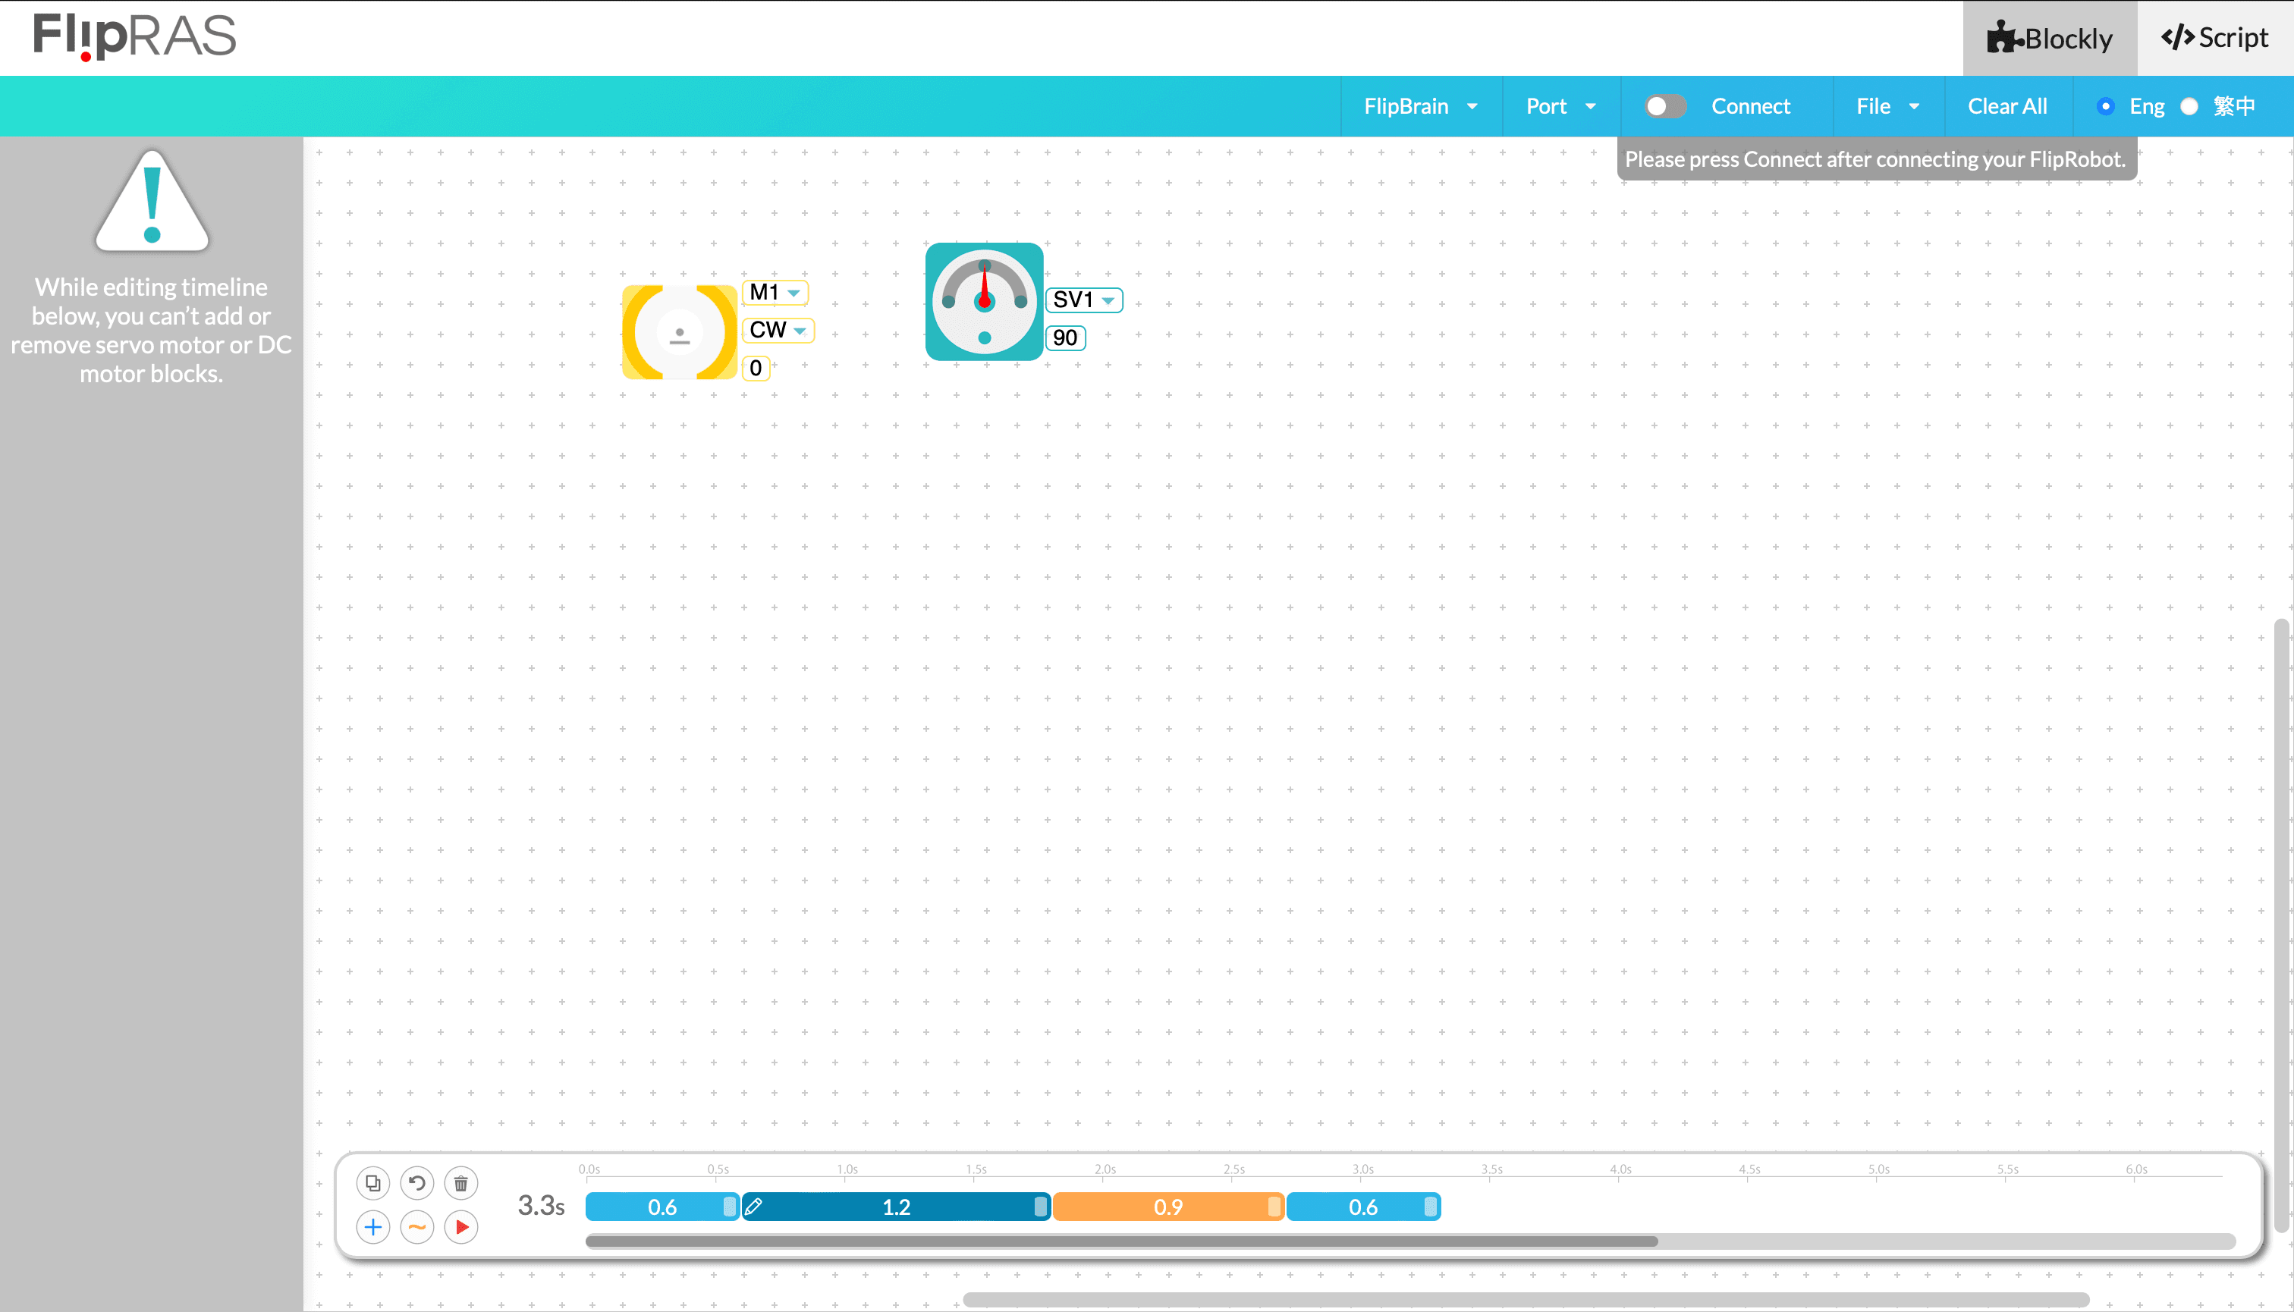The width and height of the screenshot is (2294, 1312).
Task: Click the servo angle field showing 90
Action: [1065, 338]
